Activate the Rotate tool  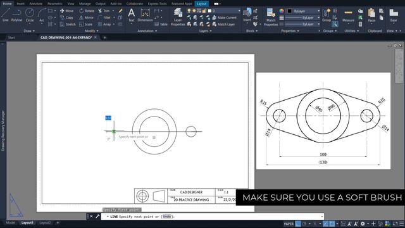(x=87, y=11)
